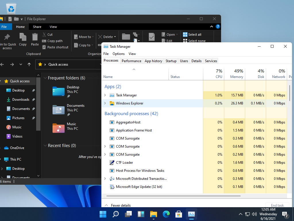Click Cut in the Clipboard group

point(47,35)
